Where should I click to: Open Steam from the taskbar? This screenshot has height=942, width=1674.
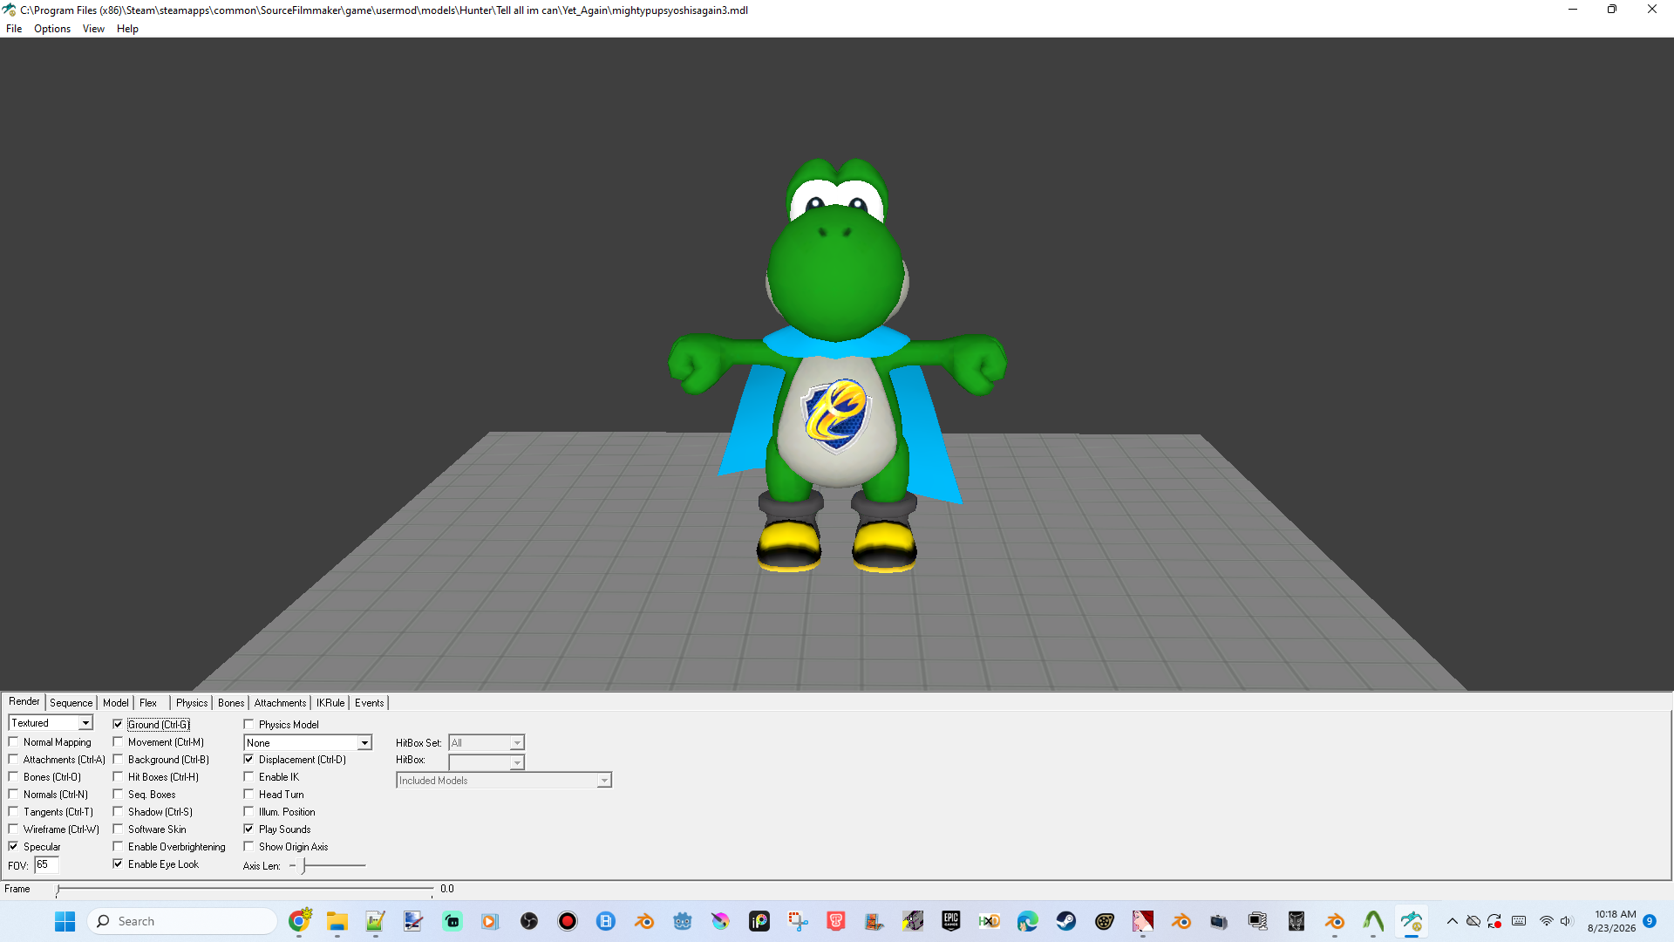1066,921
